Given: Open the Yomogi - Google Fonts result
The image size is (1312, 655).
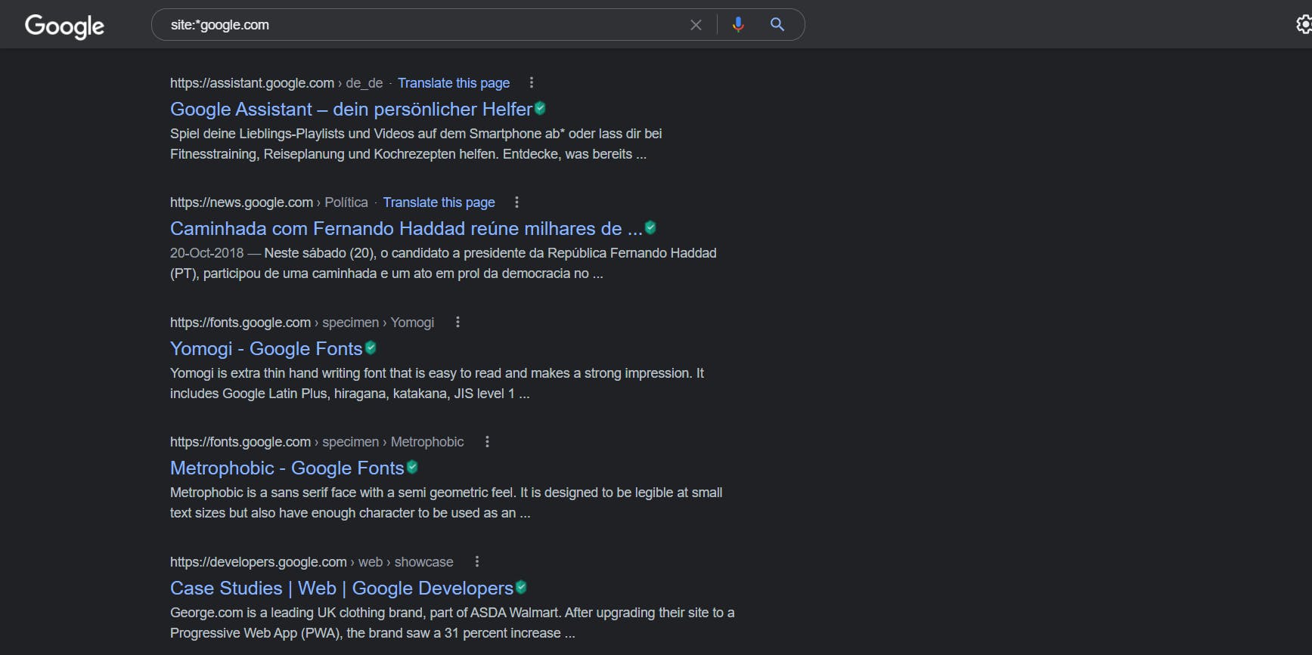Looking at the screenshot, I should [266, 348].
